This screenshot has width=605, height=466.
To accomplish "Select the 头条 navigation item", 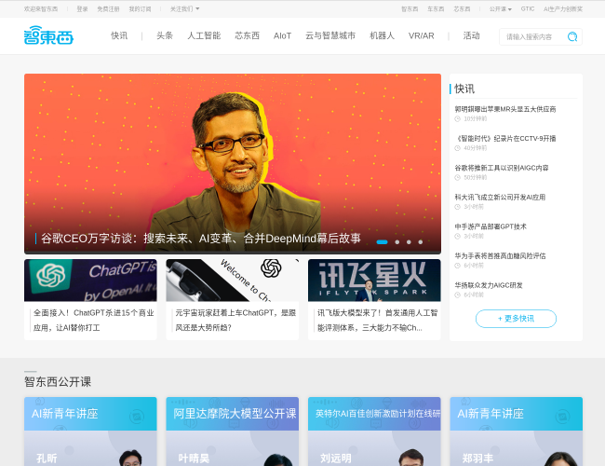I will click(x=165, y=36).
